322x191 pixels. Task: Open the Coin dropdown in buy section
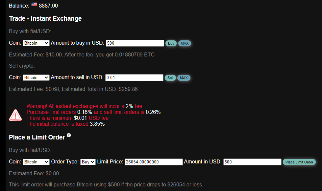(36, 43)
